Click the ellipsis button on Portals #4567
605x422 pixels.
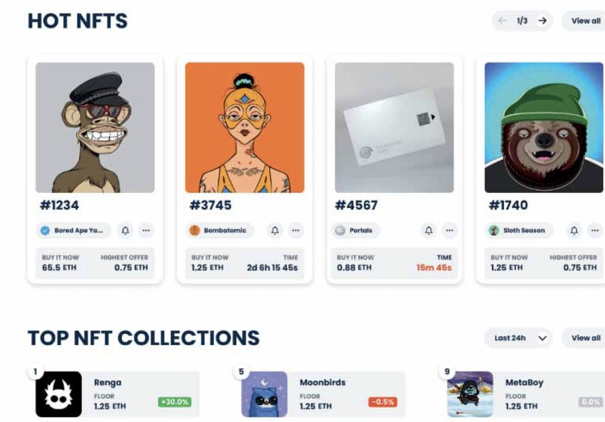pos(449,230)
